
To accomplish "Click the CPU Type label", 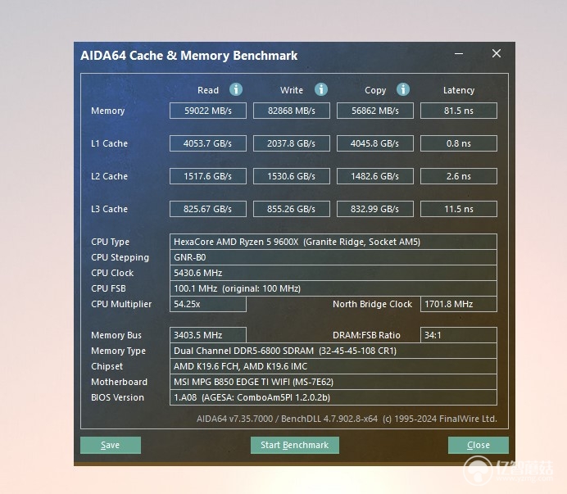I will click(x=110, y=242).
